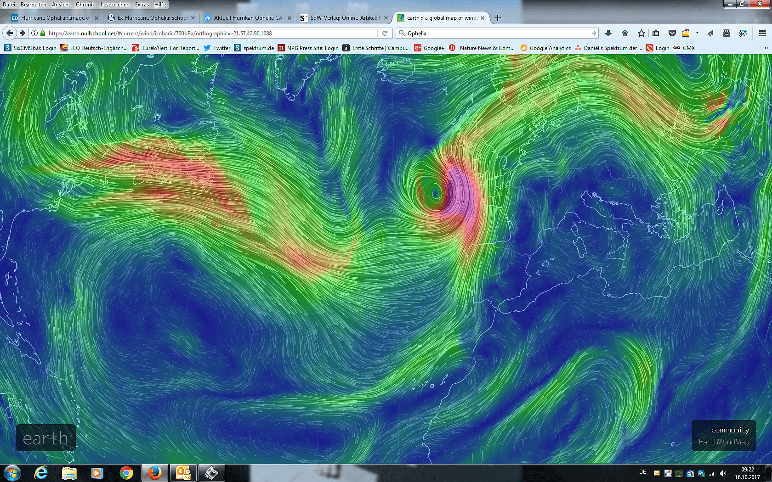The width and height of the screenshot is (772, 482).
Task: Open the Downloads arrow icon
Action: [608, 33]
